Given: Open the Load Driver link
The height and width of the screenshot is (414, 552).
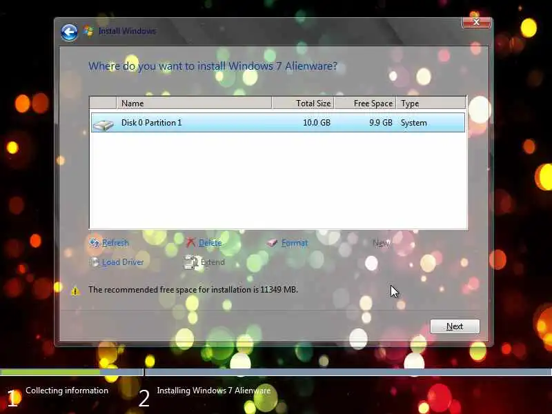Looking at the screenshot, I should pyautogui.click(x=123, y=262).
